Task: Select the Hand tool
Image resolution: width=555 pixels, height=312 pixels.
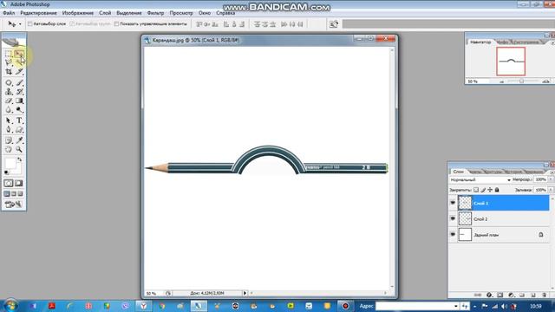Action: [9, 149]
